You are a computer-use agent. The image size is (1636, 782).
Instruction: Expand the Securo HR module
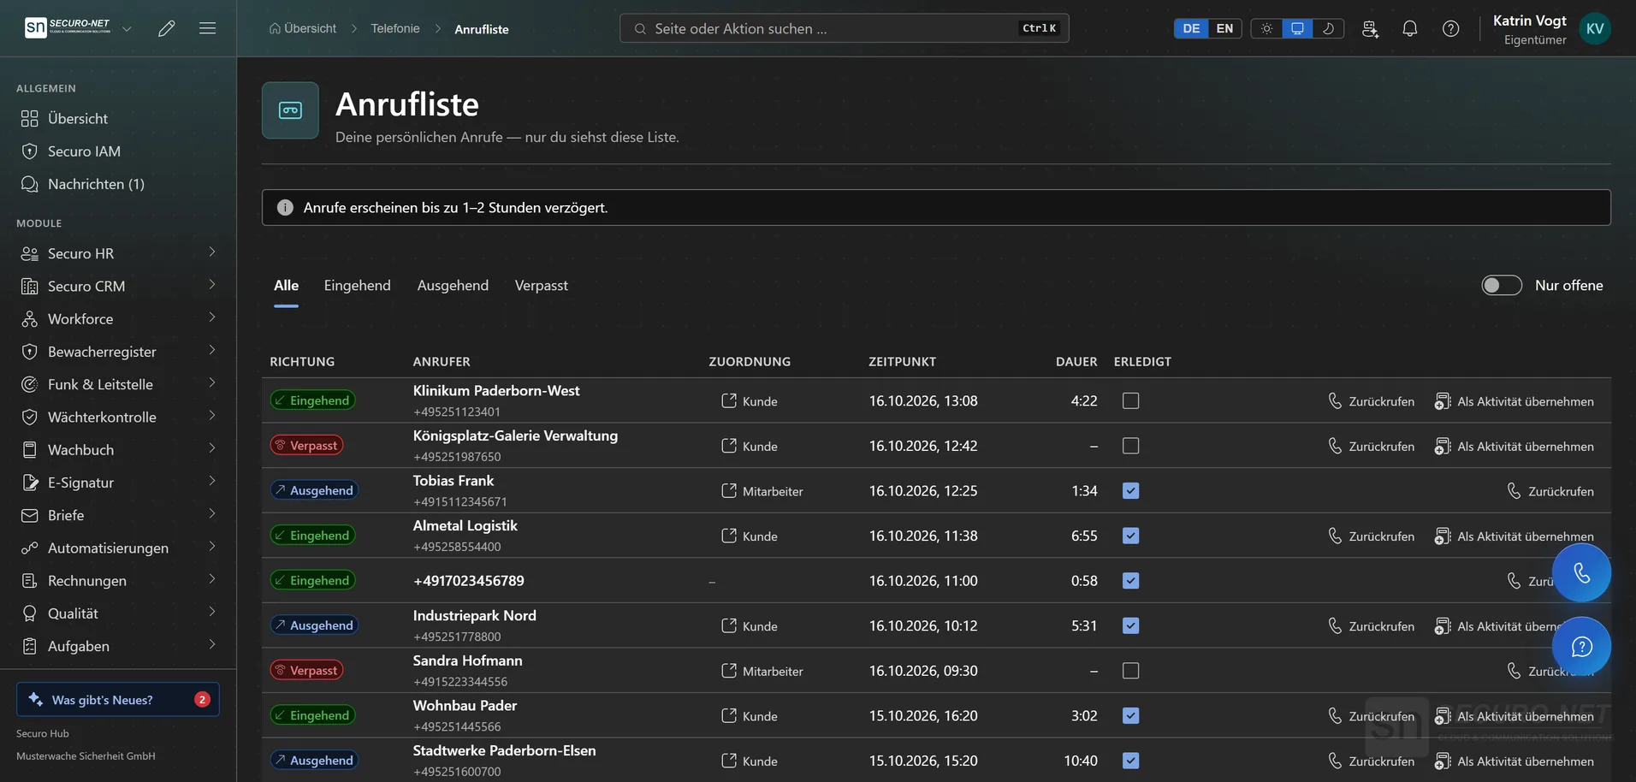(x=118, y=253)
